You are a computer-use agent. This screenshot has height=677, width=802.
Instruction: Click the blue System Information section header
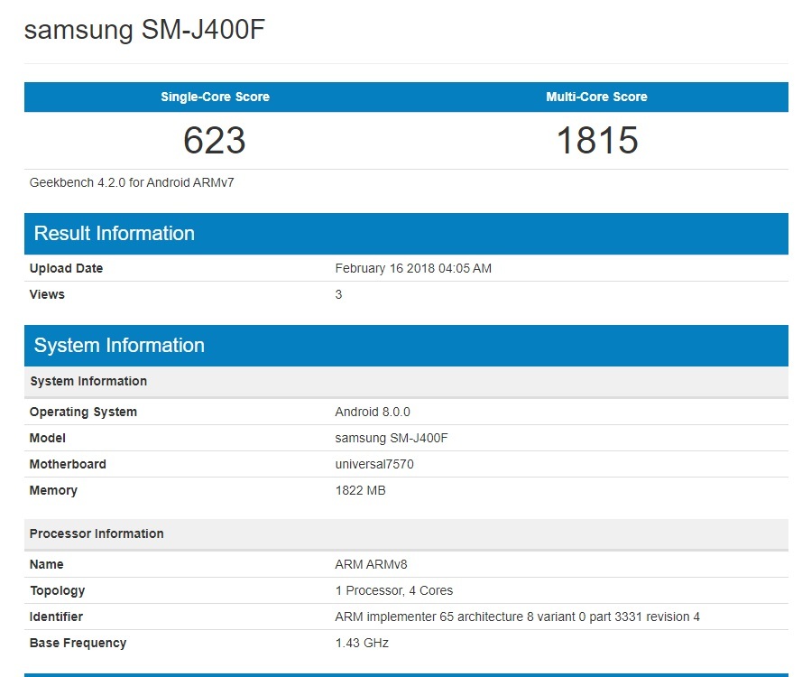(119, 346)
